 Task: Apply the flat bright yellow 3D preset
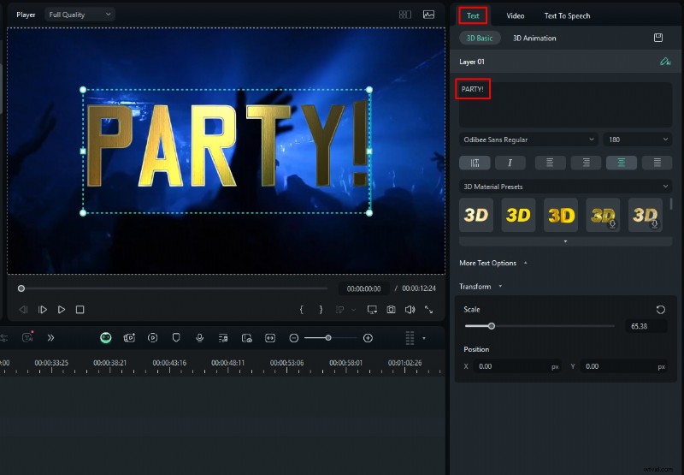tap(518, 215)
